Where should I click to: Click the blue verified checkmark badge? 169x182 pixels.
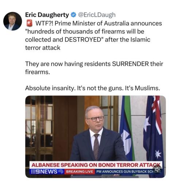pos(73,15)
